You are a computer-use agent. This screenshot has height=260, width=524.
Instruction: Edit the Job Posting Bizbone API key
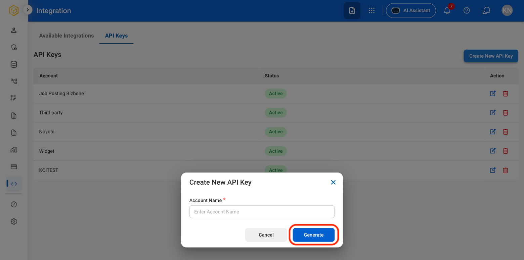click(493, 93)
